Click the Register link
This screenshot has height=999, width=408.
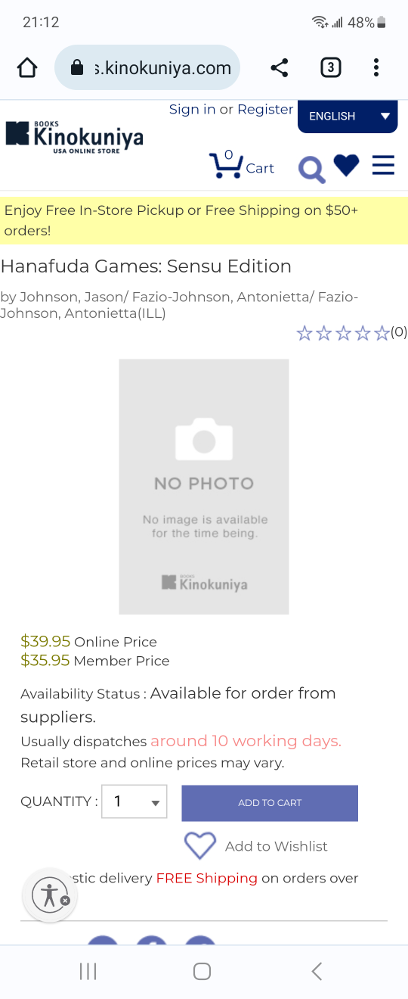(x=265, y=110)
